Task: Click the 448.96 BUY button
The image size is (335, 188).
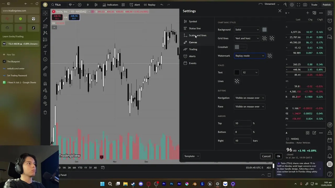Action: point(74,17)
